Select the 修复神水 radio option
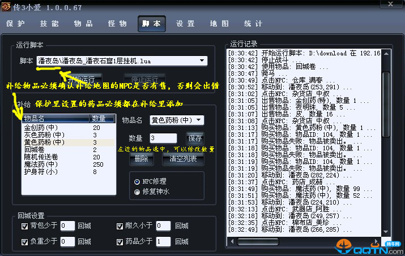The width and height of the screenshot is (405, 256). (137, 192)
